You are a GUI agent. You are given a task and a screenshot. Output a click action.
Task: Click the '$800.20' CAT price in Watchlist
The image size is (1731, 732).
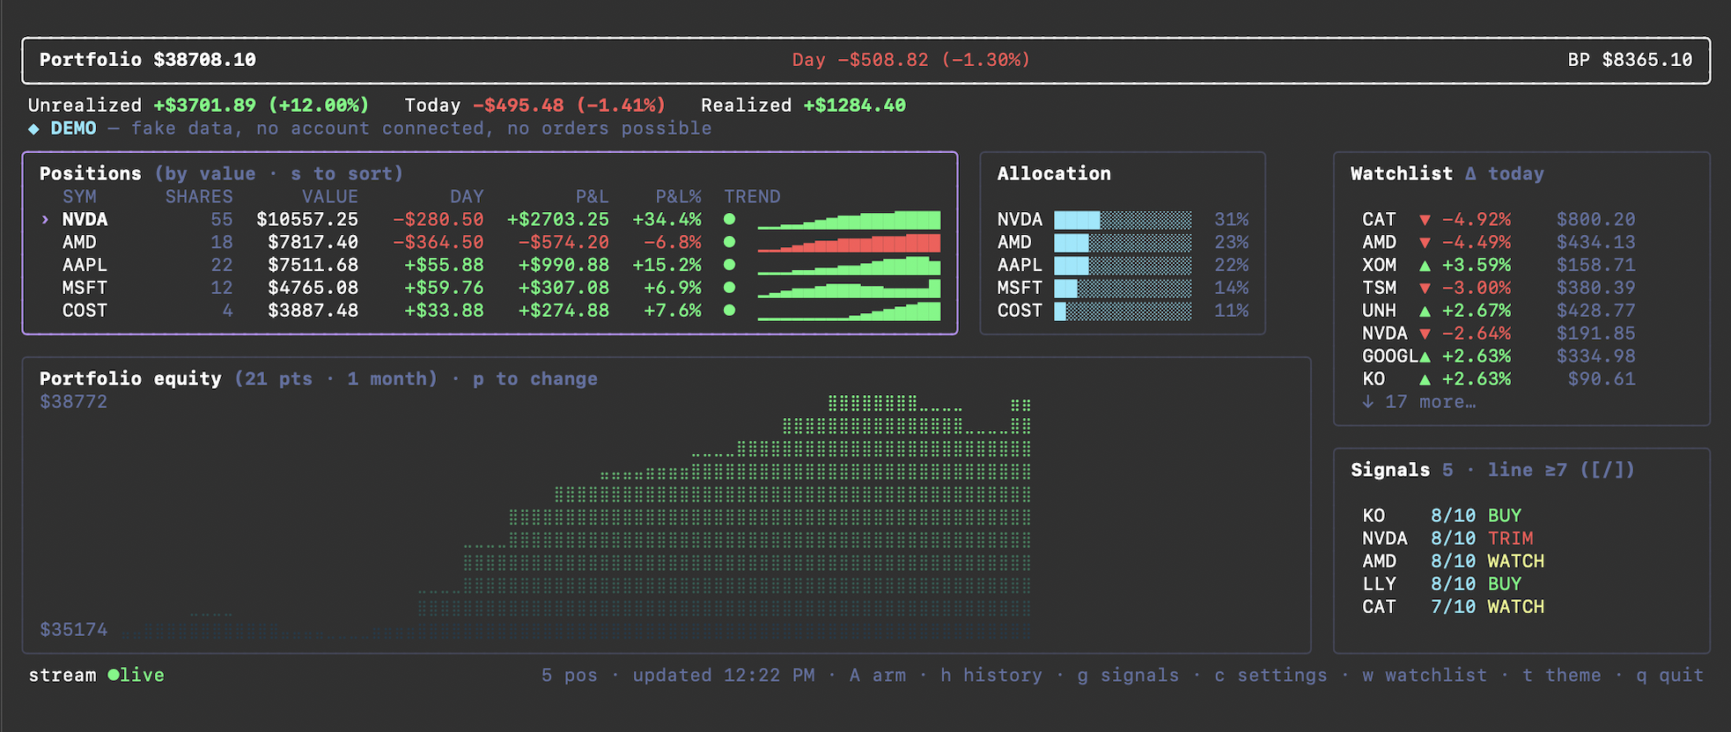pyautogui.click(x=1595, y=219)
